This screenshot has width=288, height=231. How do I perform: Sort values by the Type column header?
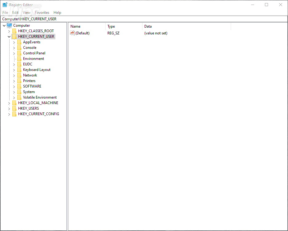pyautogui.click(x=124, y=26)
